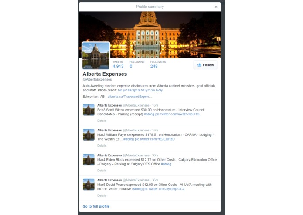
Task: Click the 'Auto-tweeting random expense disclosures' bio text
Action: 149,88
